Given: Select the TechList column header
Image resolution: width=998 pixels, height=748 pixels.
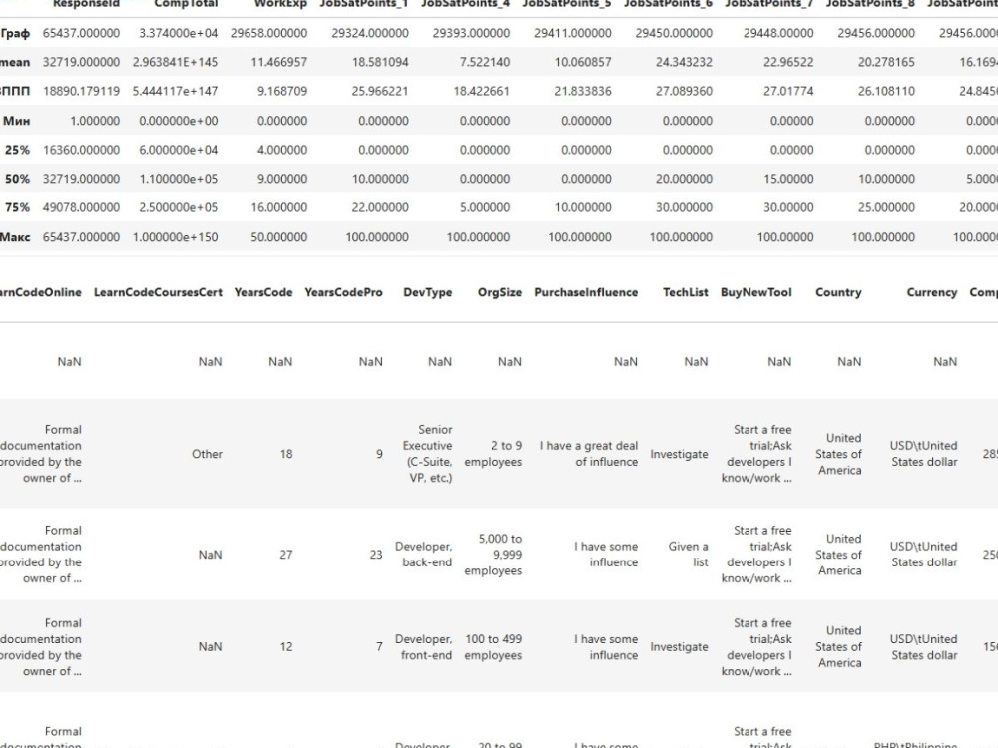Looking at the screenshot, I should (685, 292).
